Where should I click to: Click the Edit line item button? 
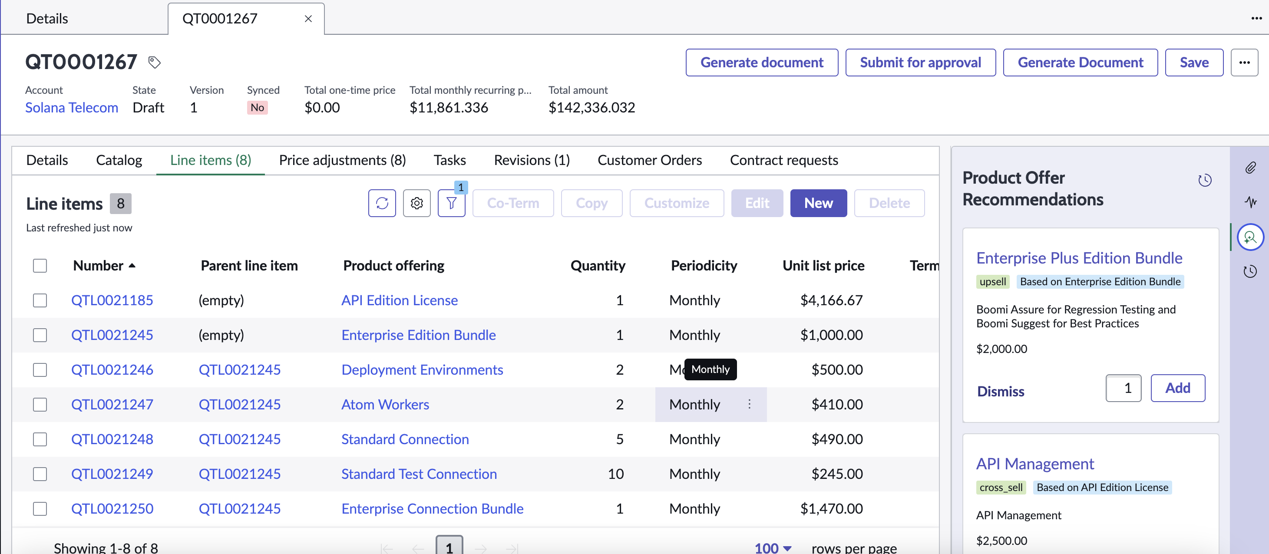[x=757, y=203]
